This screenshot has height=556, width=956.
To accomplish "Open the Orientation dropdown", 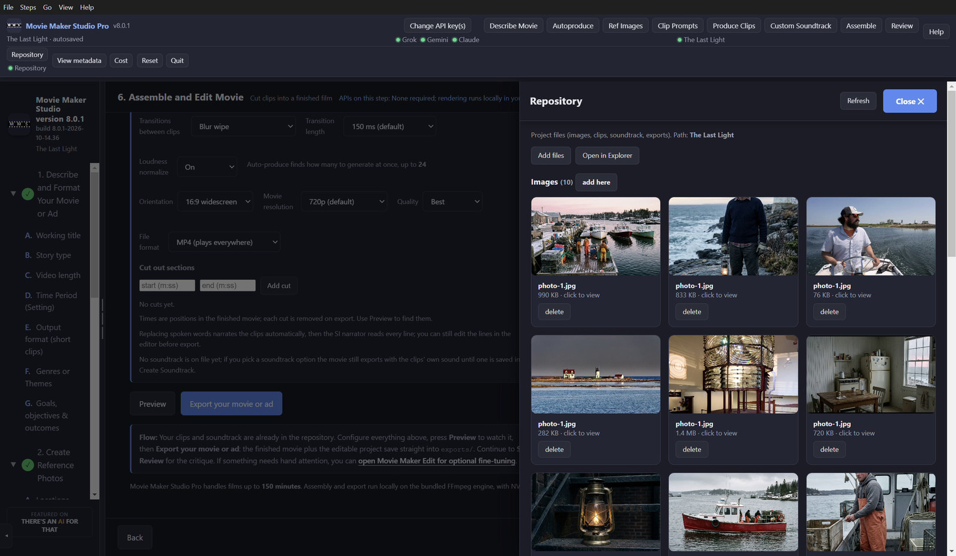I will [216, 202].
